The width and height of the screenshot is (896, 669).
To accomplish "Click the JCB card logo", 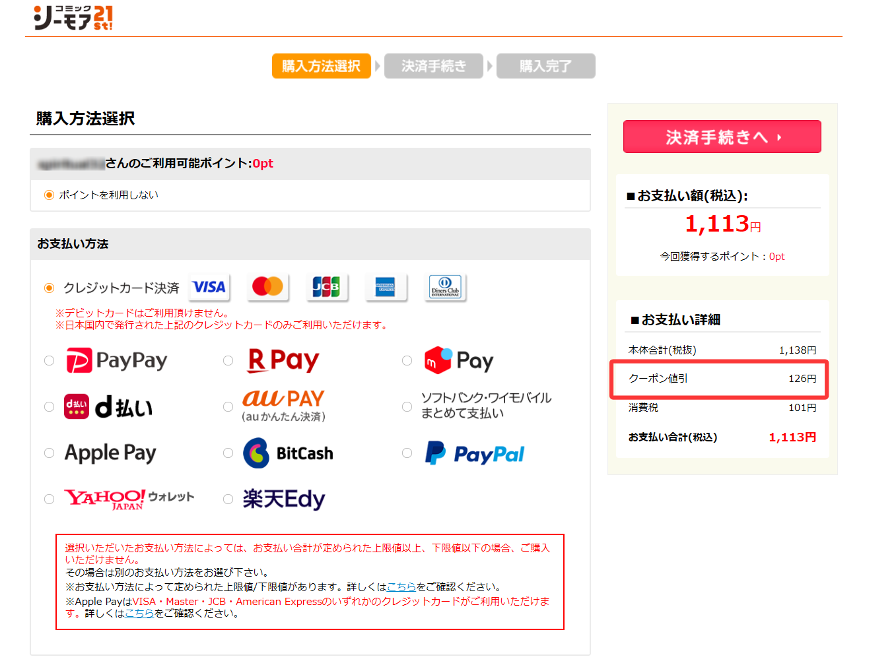I will click(x=327, y=287).
